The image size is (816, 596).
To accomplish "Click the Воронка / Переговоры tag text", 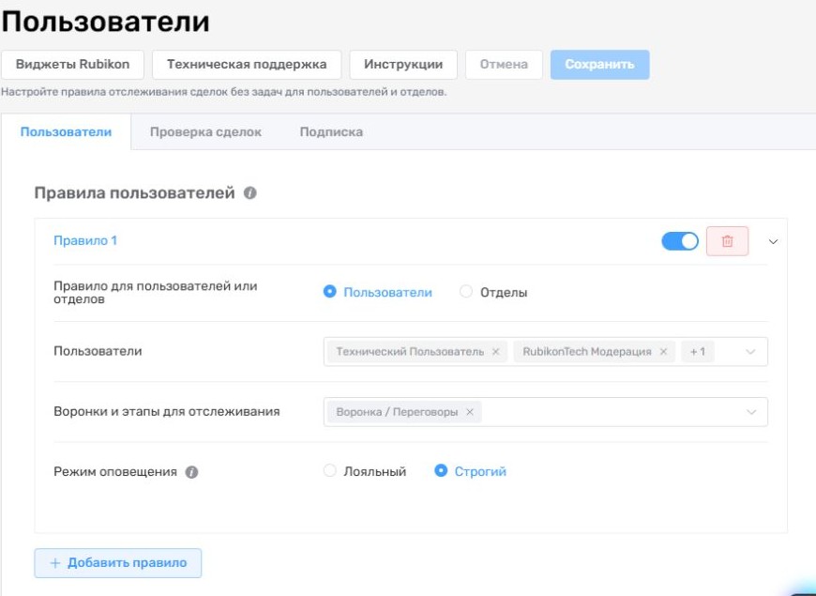I will (x=397, y=412).
